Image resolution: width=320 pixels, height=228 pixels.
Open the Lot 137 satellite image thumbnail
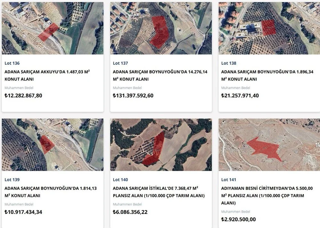(x=161, y=28)
